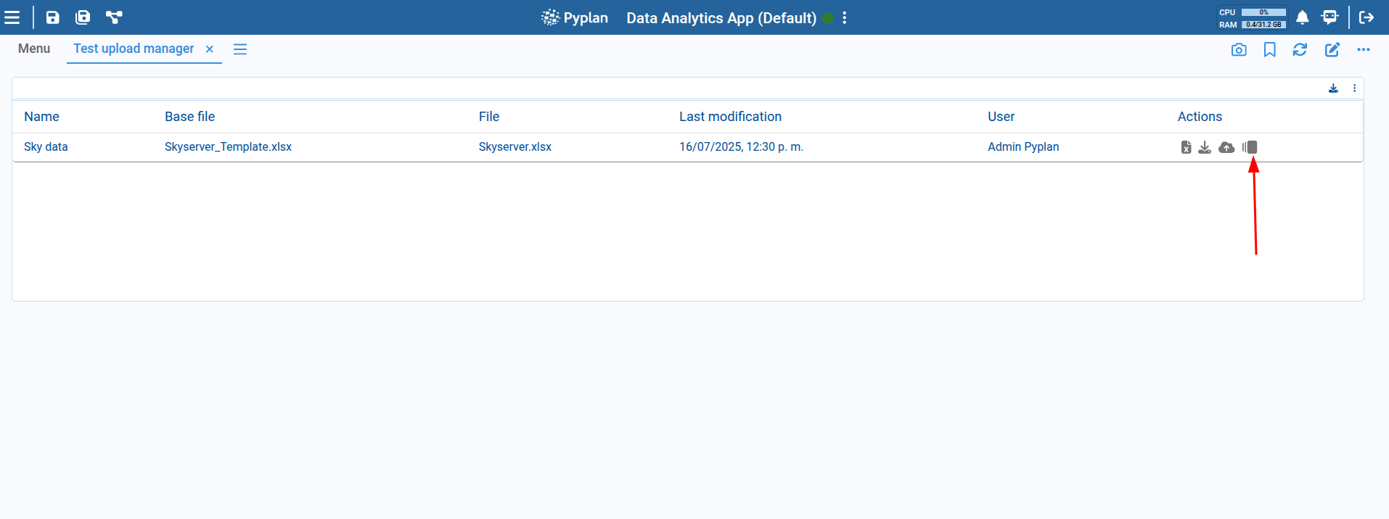The image size is (1389, 519).
Task: Open the assistant chatbot icon
Action: 1329,17
